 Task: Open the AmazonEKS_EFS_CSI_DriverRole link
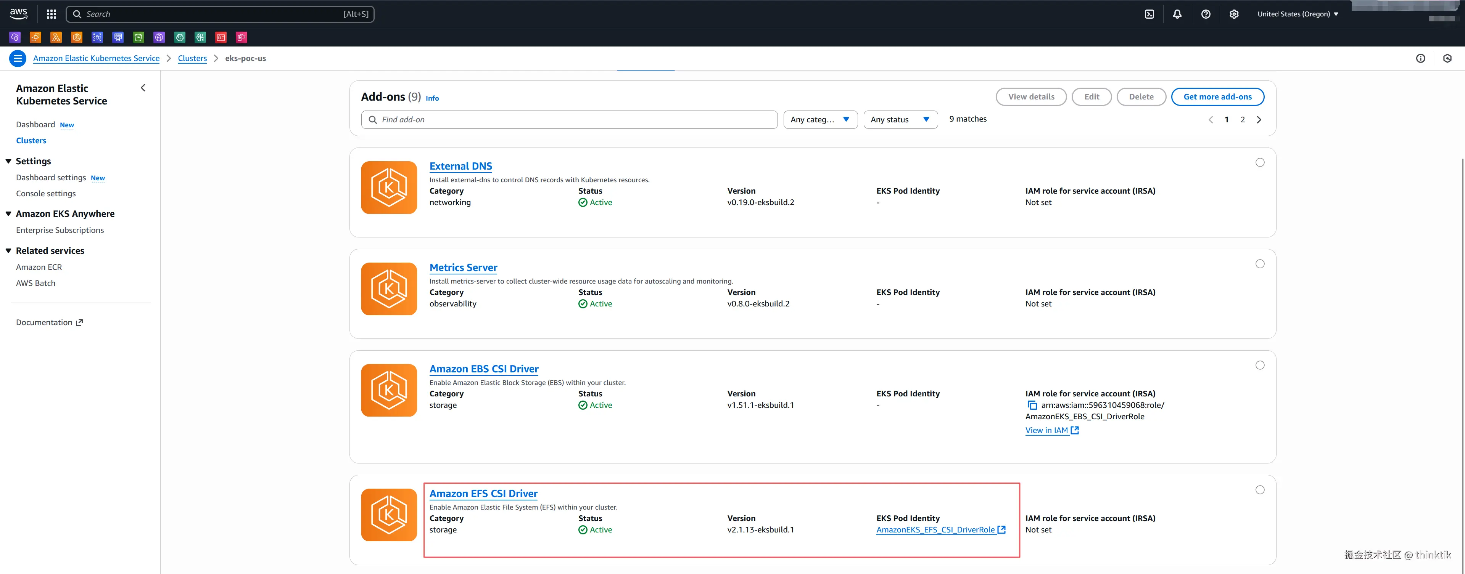935,530
